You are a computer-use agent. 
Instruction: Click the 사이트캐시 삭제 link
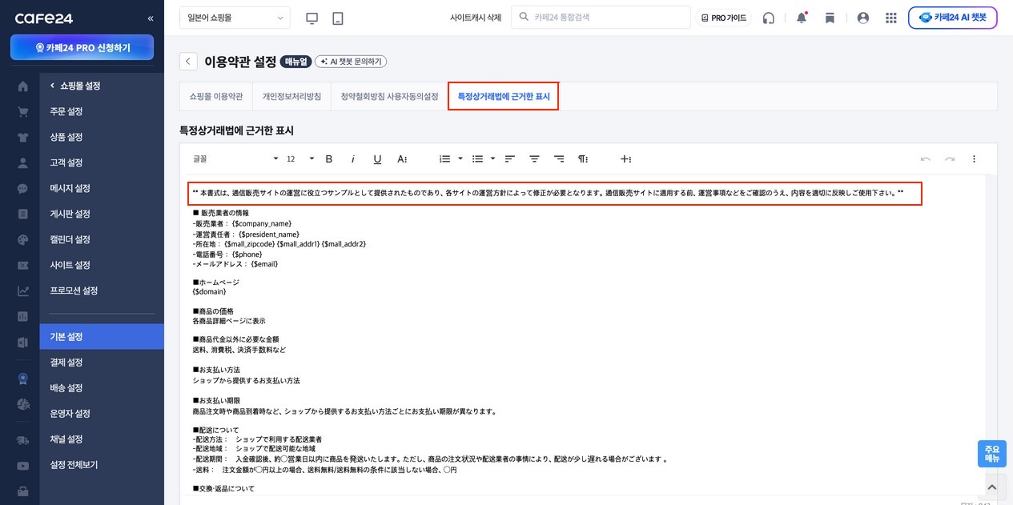click(x=476, y=18)
